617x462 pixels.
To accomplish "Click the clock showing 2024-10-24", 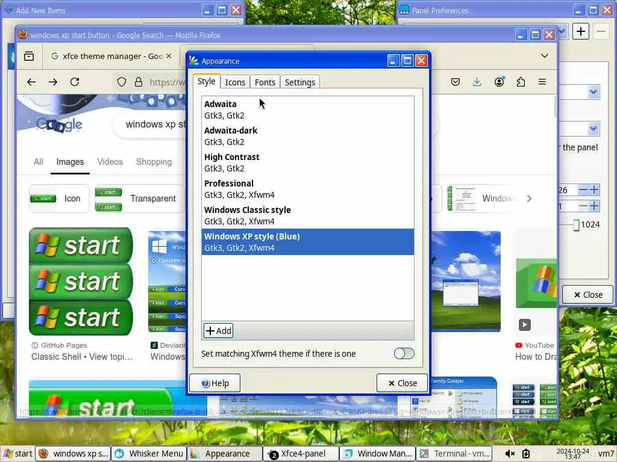I will 572,454.
